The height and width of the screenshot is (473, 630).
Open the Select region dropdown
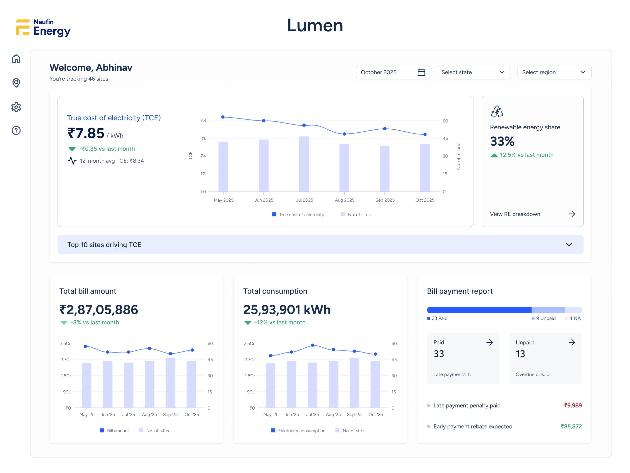point(554,72)
